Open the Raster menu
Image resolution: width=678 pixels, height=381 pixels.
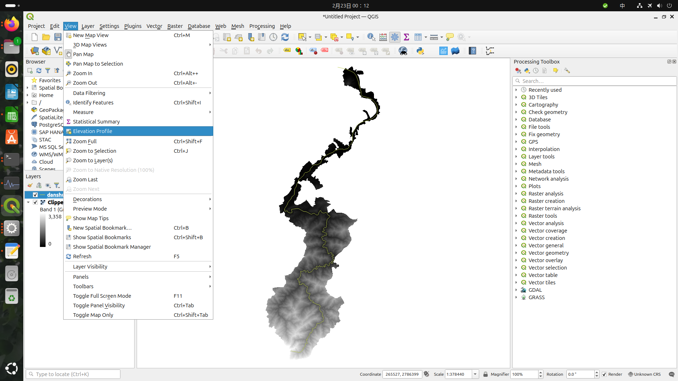click(175, 26)
